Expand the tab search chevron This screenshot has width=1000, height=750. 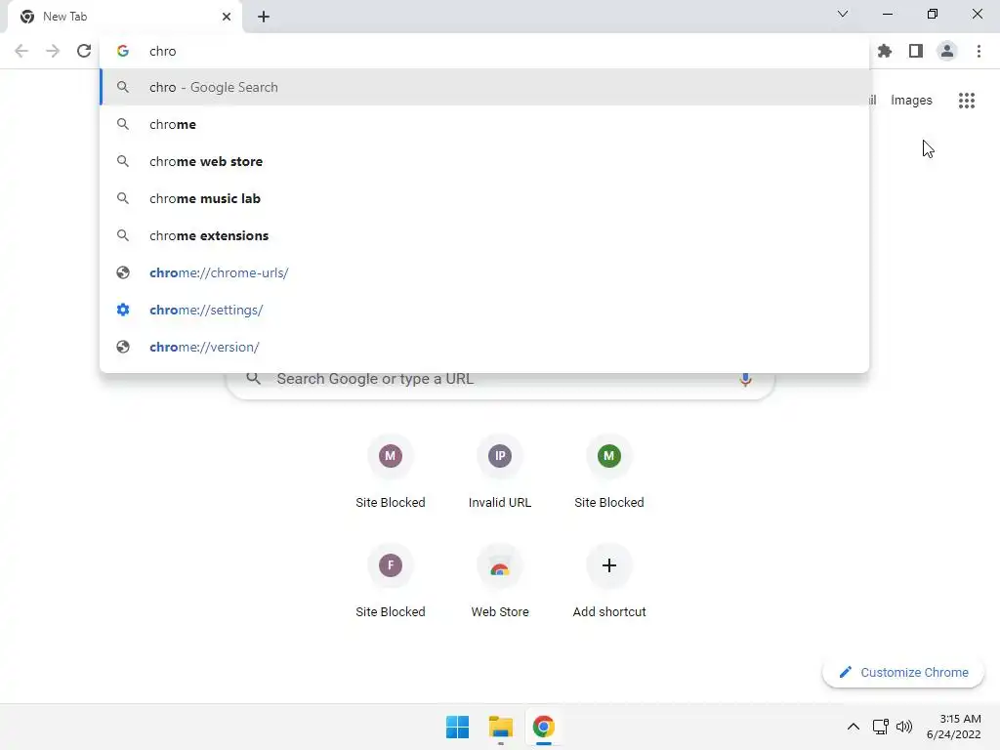[843, 14]
